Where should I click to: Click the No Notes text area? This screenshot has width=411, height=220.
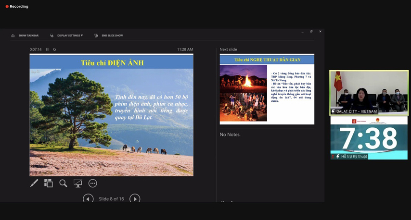click(x=230, y=134)
